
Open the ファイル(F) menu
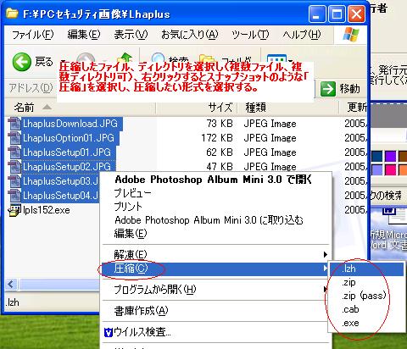[x=32, y=35]
